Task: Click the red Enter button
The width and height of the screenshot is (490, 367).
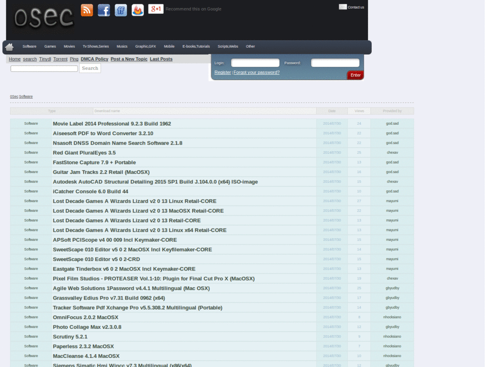Action: coord(356,75)
